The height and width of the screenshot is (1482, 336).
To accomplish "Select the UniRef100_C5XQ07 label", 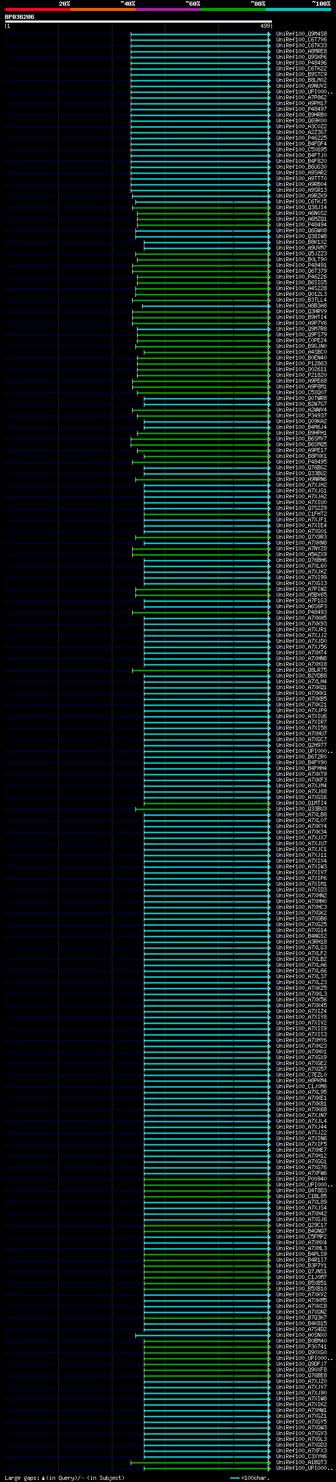I will [301, 392].
